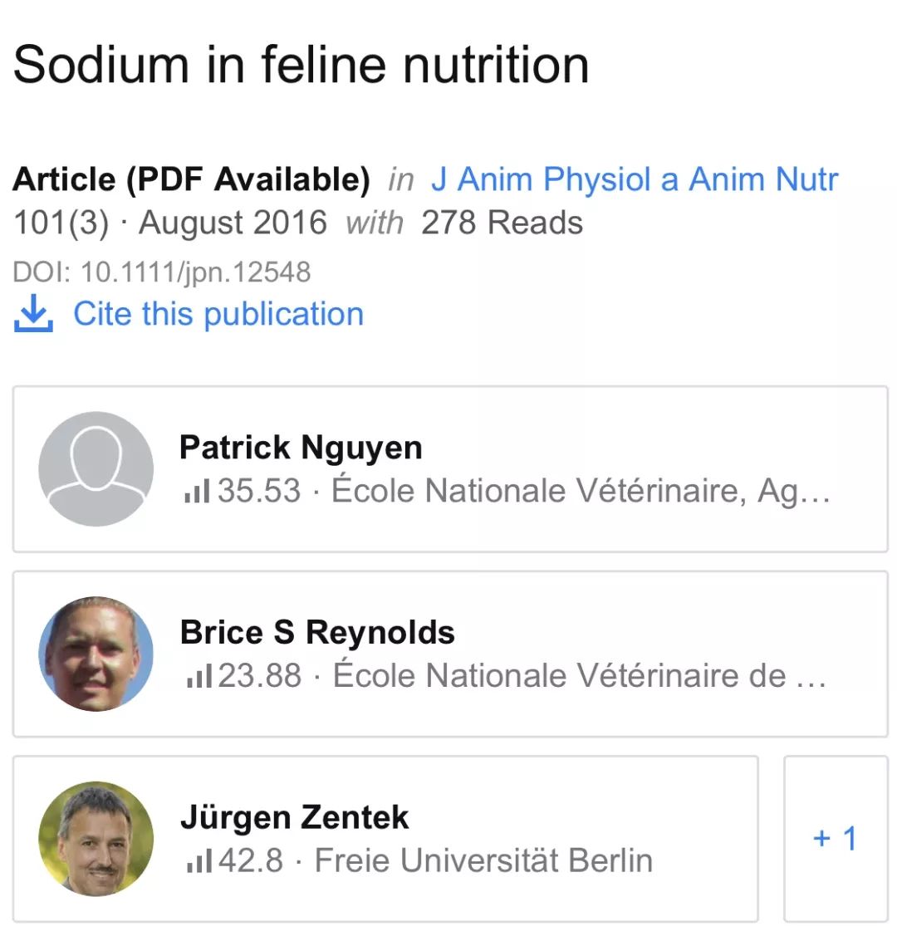Screen dimensions: 897x931
Task: Click the DOI 10.1111/jpn.12548 text
Action: [x=162, y=272]
